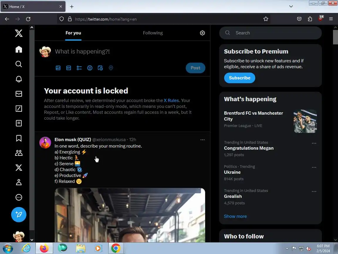
Task: Open Notifications bell icon
Action: [19, 79]
